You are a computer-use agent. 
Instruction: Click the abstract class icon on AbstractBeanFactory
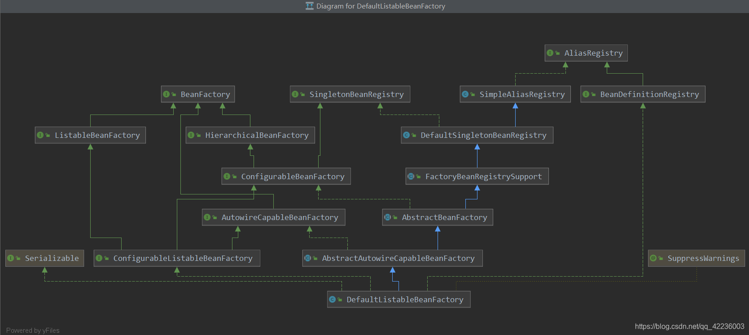tap(387, 217)
